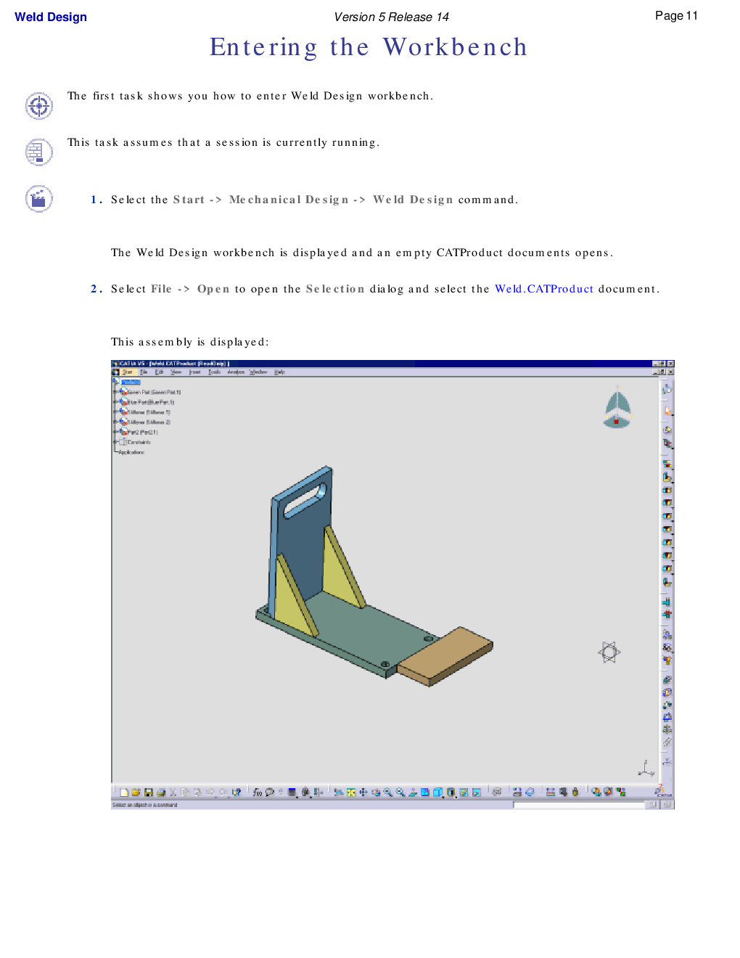Expand the Stiffener.2 tree node
The width and height of the screenshot is (740, 958).
[x=115, y=422]
